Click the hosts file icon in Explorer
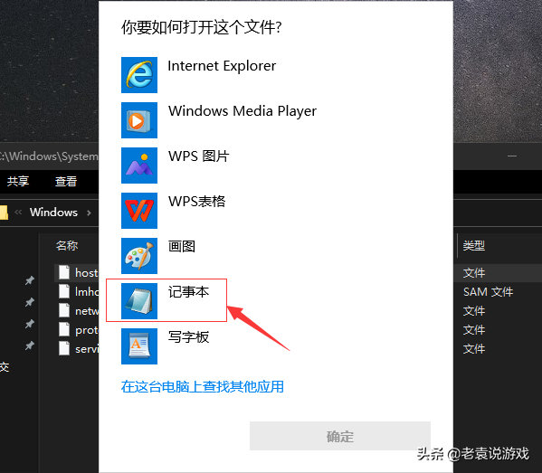 [64, 272]
